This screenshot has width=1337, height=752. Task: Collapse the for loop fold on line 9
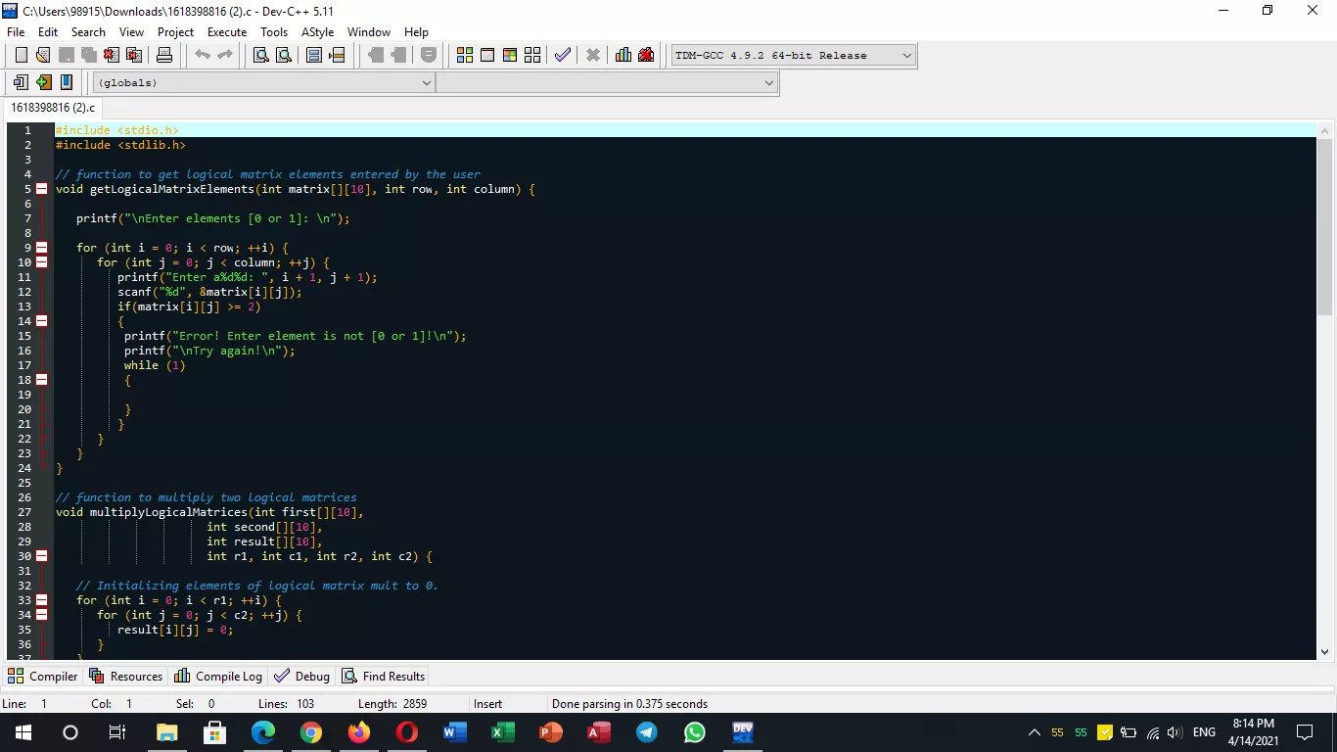tap(41, 248)
